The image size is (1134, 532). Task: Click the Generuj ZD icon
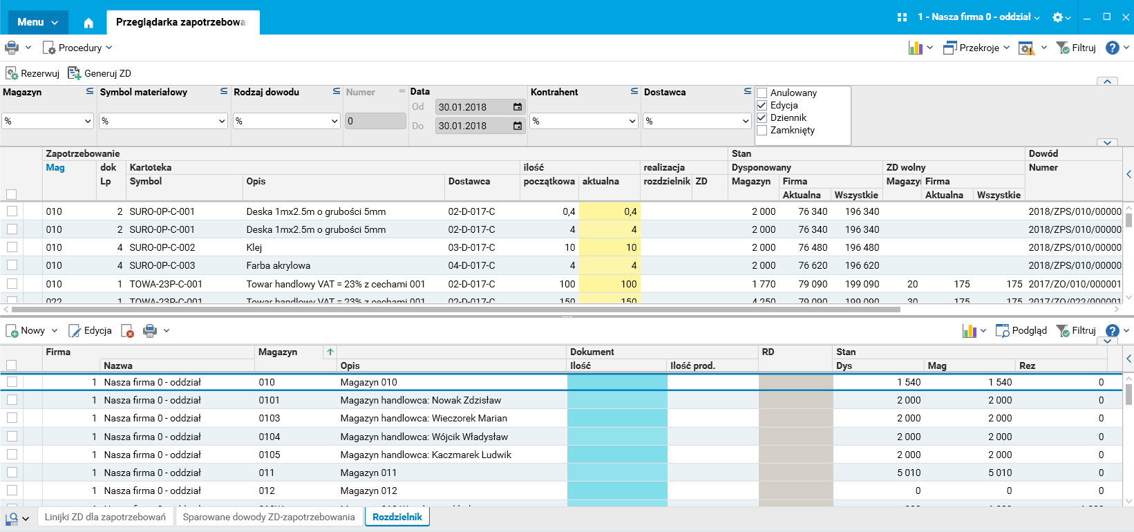coord(74,73)
